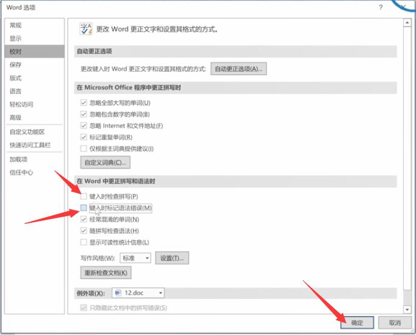Confirm with the 确定 button

coord(357,322)
